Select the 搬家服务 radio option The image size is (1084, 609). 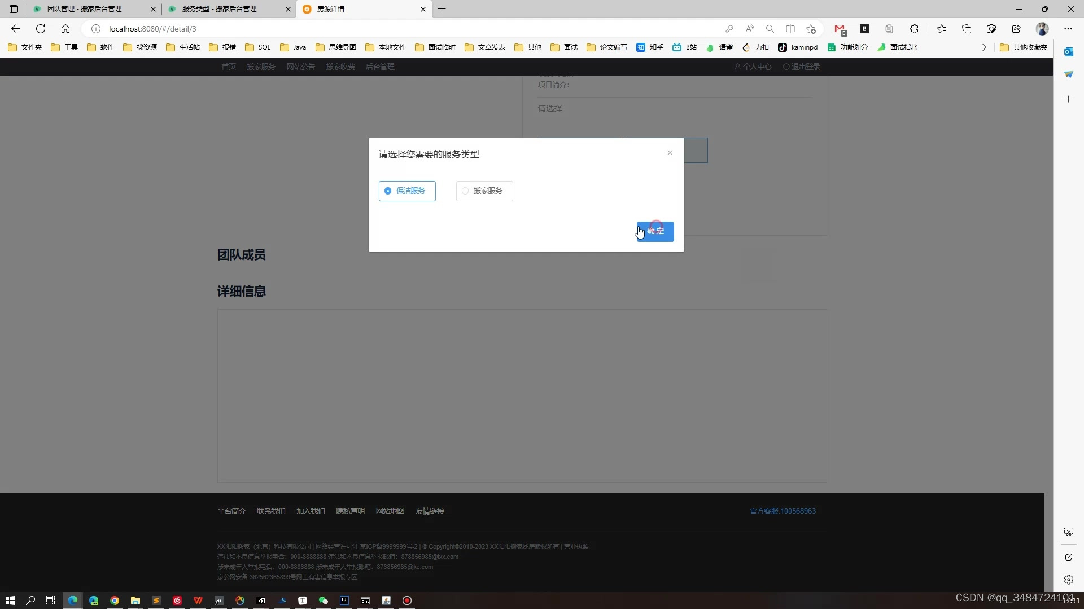pos(484,191)
